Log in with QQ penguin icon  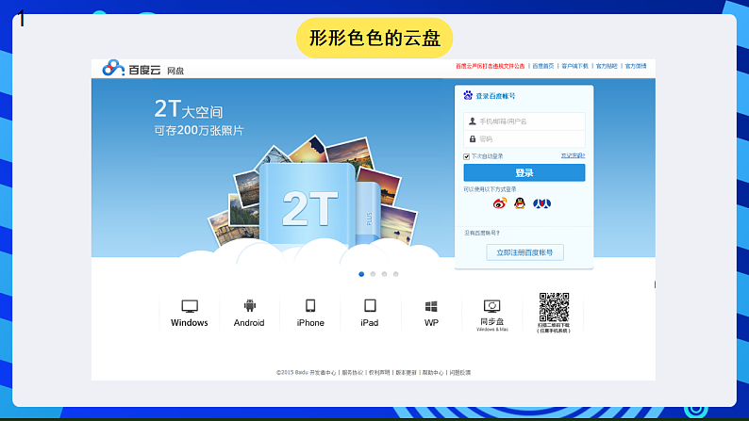[520, 203]
